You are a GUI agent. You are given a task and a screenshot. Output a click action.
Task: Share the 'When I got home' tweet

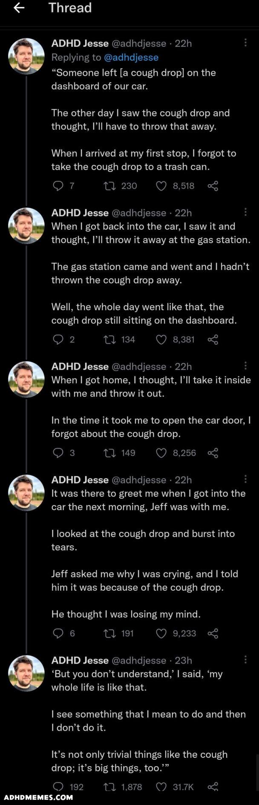(213, 453)
